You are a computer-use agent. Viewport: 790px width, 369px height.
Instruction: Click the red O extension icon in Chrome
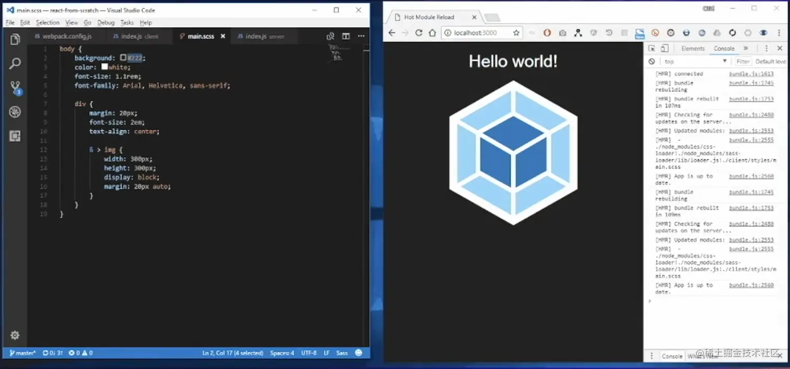547,33
